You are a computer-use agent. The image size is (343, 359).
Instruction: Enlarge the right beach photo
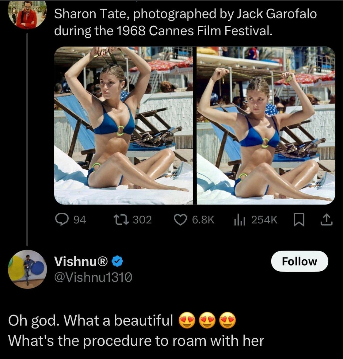pos(266,126)
